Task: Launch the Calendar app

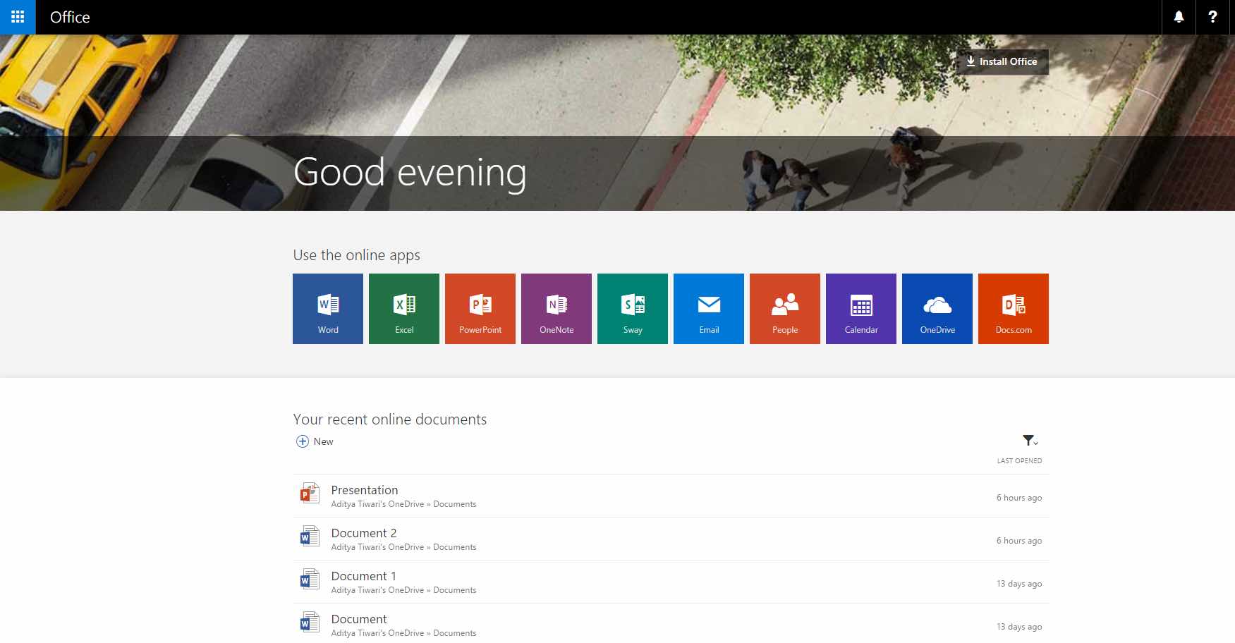Action: pos(860,308)
